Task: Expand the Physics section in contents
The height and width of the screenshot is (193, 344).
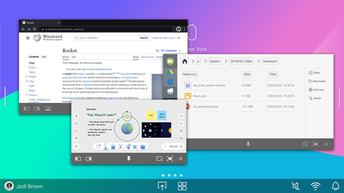Action: pos(27,95)
